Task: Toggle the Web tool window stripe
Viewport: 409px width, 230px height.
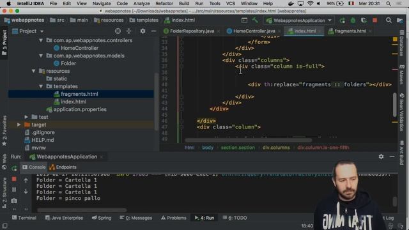Action: 4,162
